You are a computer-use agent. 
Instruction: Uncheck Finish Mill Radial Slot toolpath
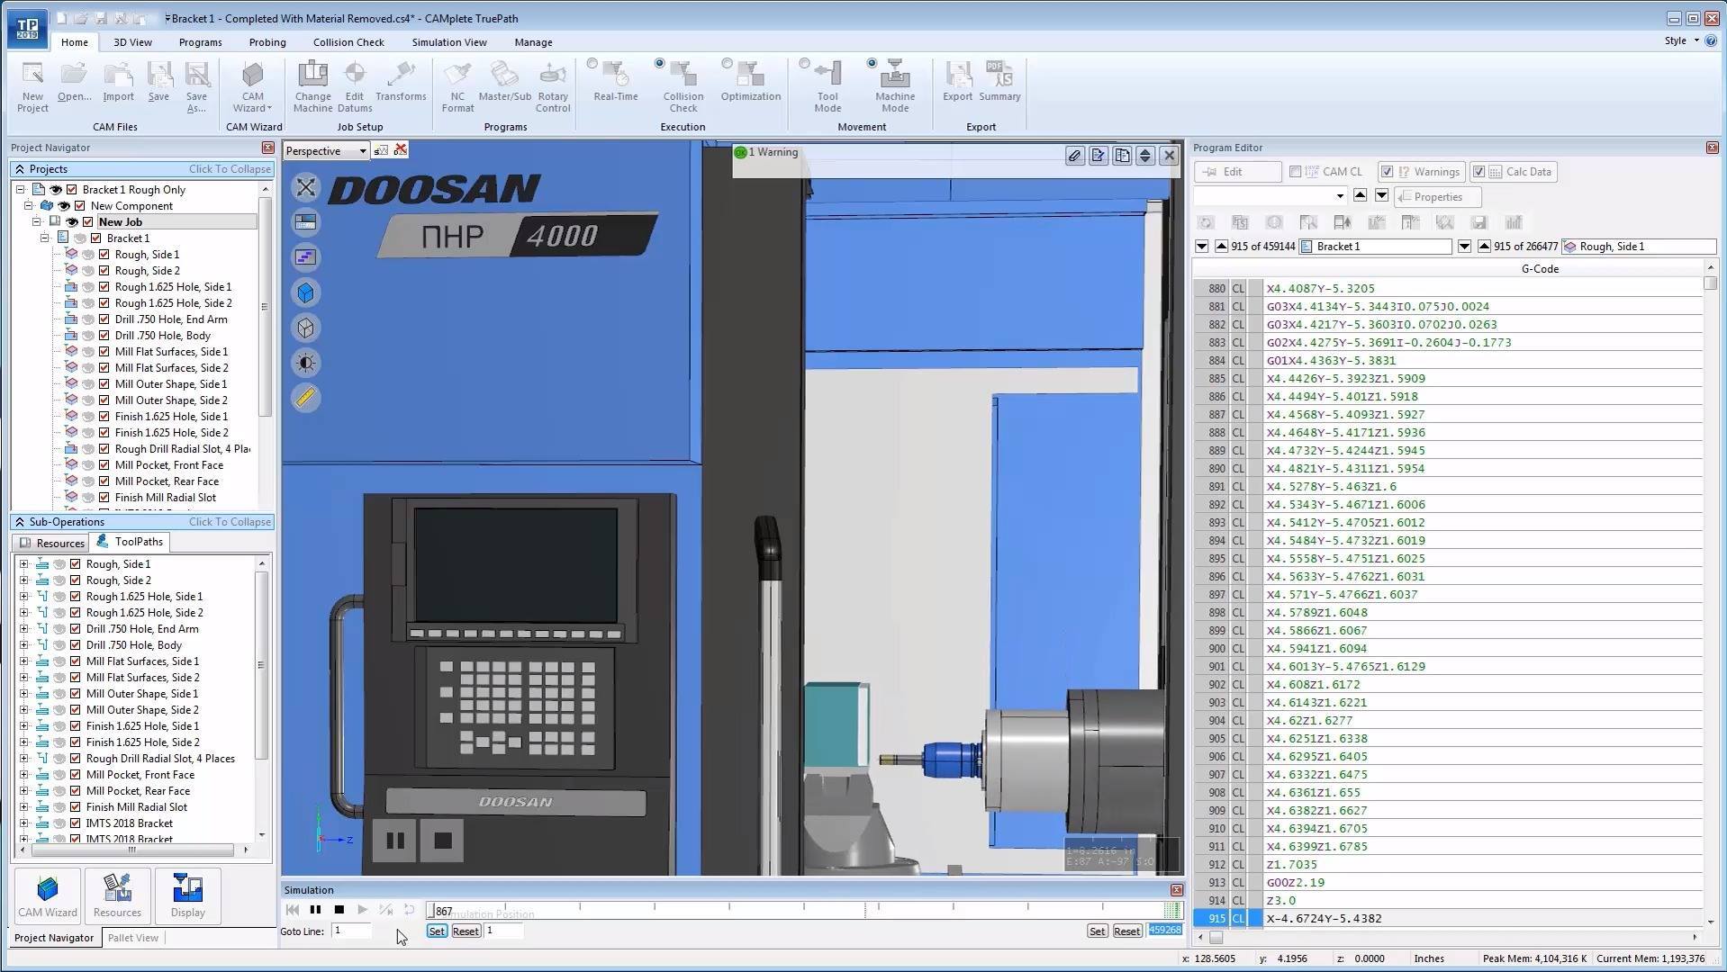(76, 807)
